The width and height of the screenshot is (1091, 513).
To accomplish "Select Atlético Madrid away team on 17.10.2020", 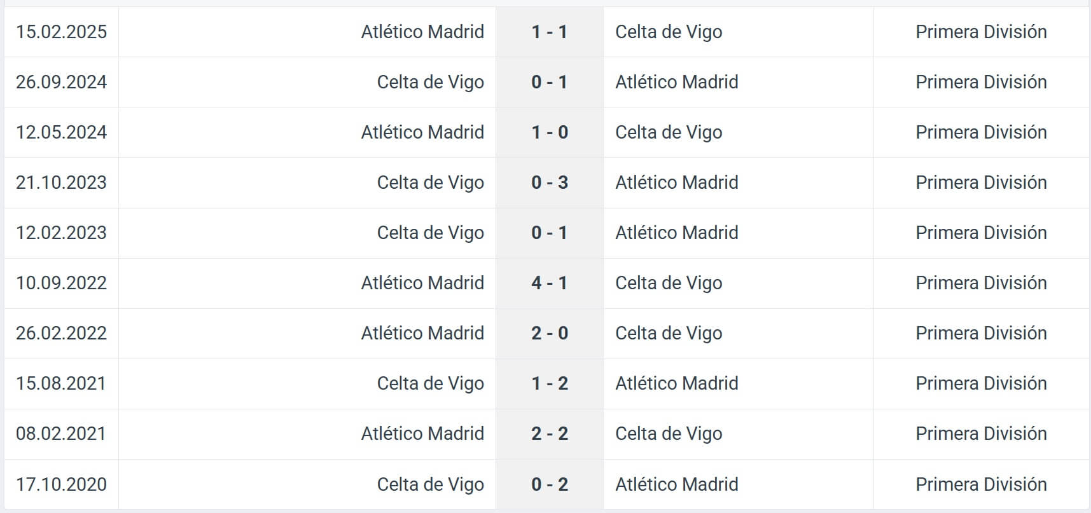I will pos(676,484).
